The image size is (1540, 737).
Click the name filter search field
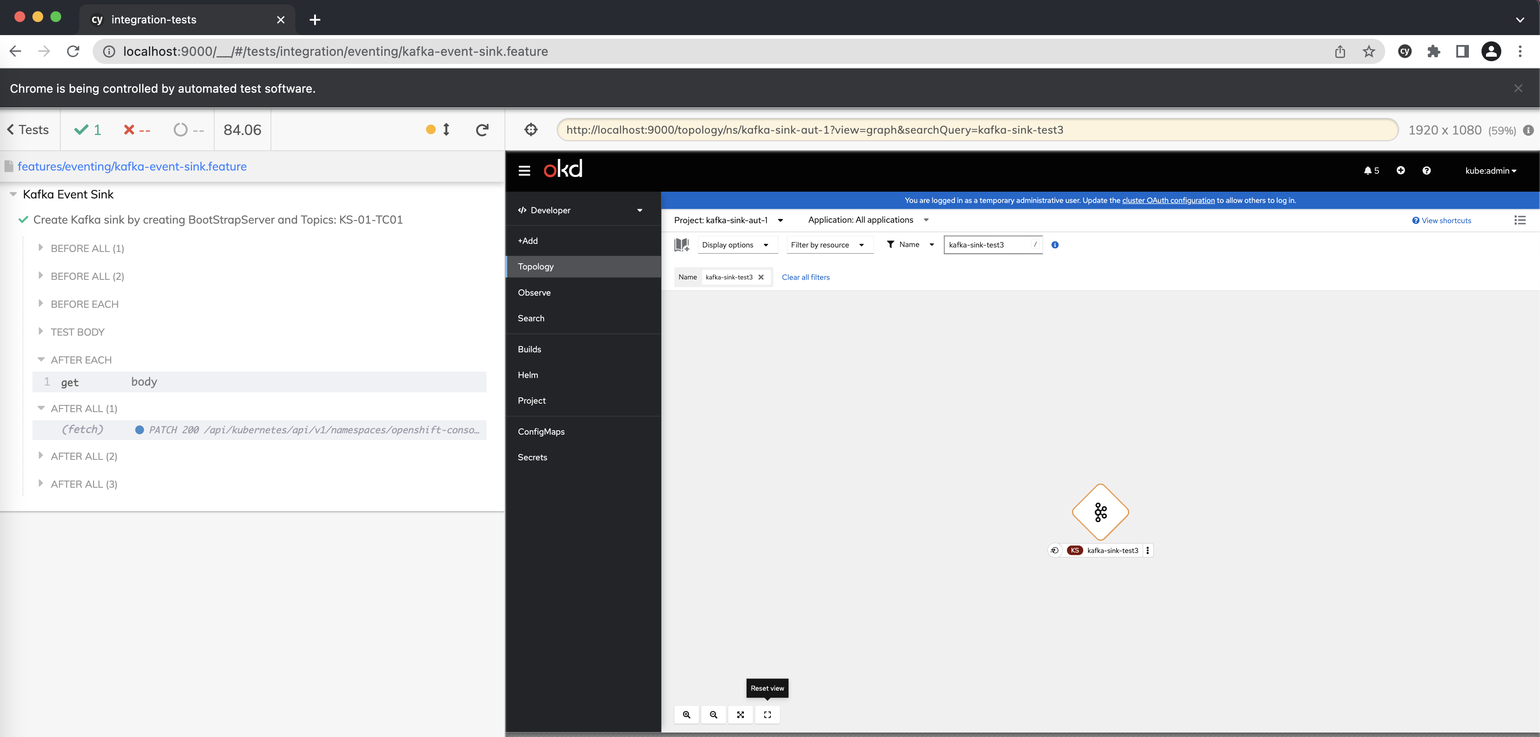pos(988,244)
